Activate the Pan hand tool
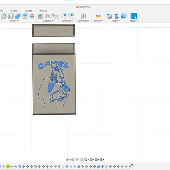This screenshot has width=170, height=170. click(77, 160)
